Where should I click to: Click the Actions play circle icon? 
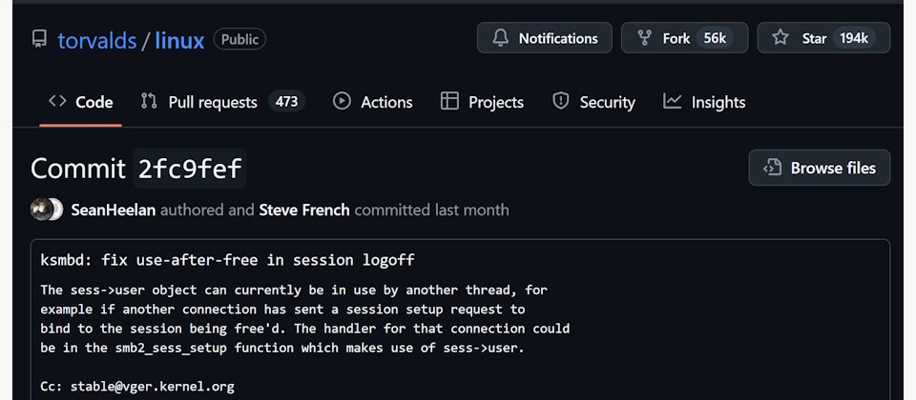point(342,102)
